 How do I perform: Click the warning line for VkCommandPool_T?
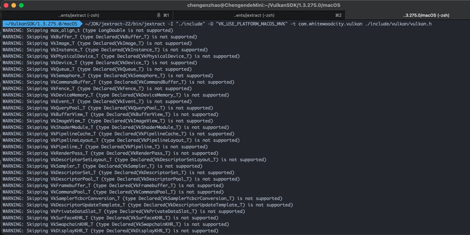pos(113,192)
